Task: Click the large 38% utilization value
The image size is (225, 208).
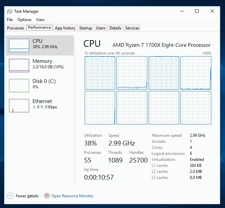Action: pyautogui.click(x=90, y=143)
